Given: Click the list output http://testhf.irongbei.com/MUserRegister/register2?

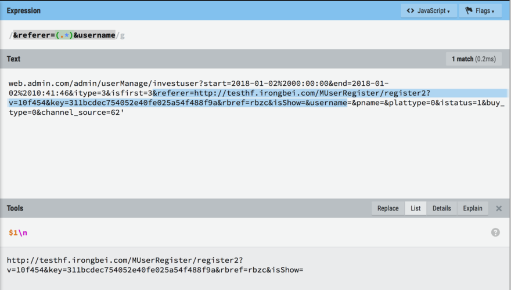Looking at the screenshot, I should tap(125, 260).
